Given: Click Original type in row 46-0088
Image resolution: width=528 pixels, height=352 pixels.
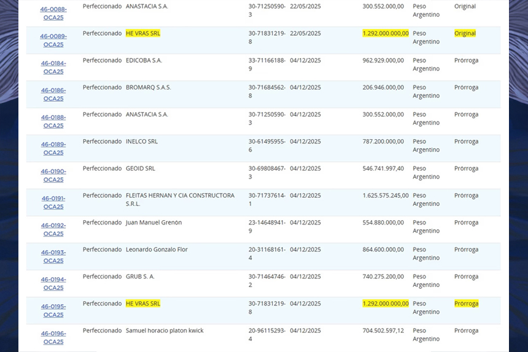Looking at the screenshot, I should 465,6.
